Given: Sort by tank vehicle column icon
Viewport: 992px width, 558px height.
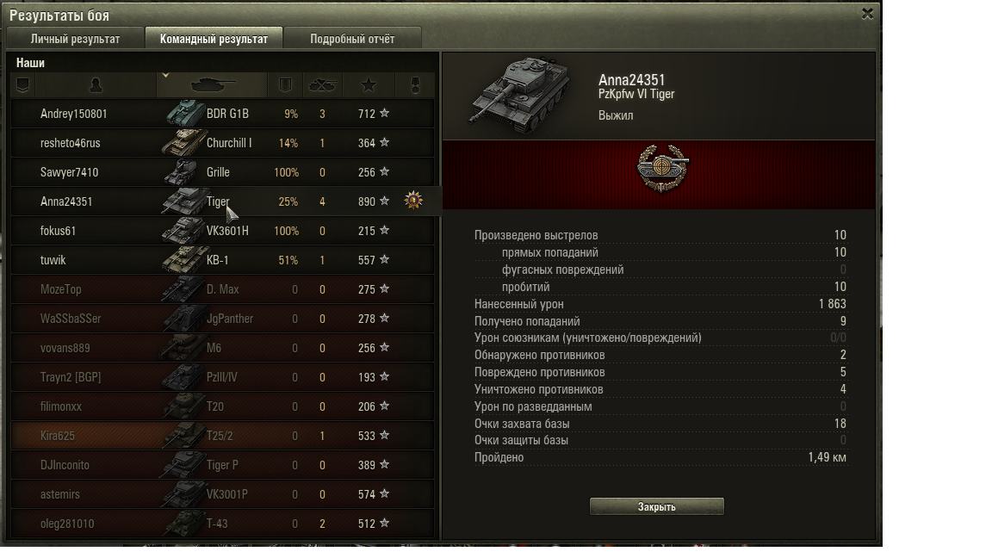Looking at the screenshot, I should coord(212,85).
